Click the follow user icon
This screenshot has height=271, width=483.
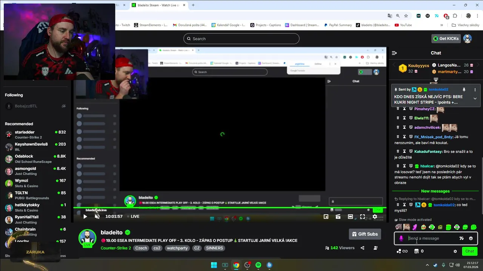pyautogui.click(x=375, y=248)
